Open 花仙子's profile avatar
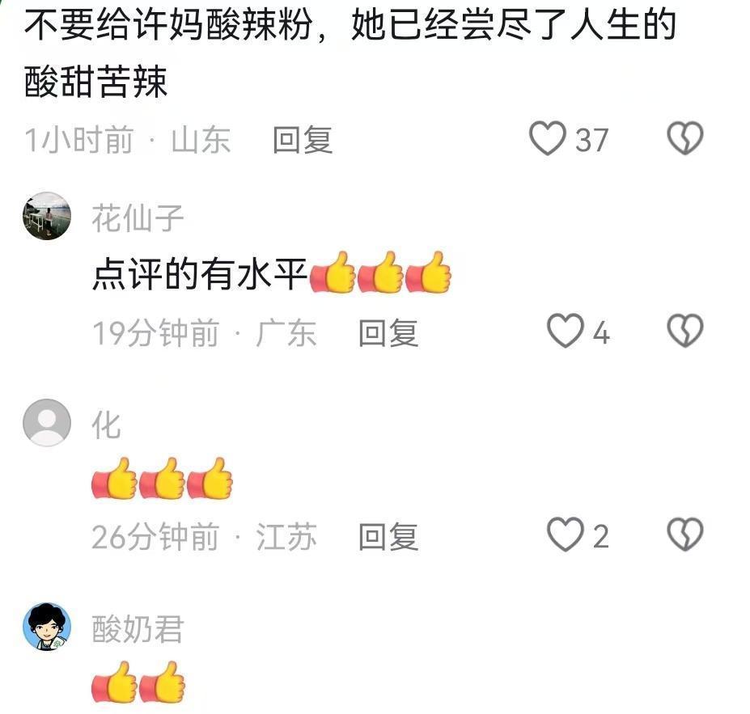This screenshot has width=750, height=714. click(x=47, y=216)
